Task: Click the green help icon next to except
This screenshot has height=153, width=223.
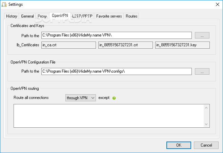Action: pos(114,98)
